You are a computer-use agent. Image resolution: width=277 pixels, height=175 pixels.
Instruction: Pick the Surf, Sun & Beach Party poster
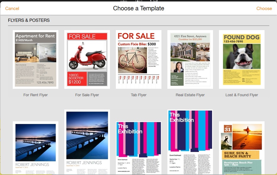[242, 148]
